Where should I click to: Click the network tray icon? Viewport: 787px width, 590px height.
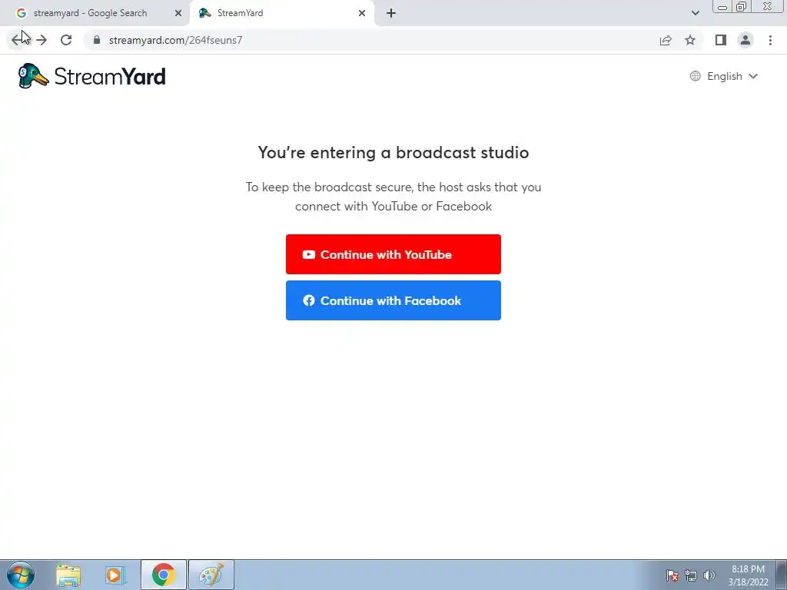(691, 575)
